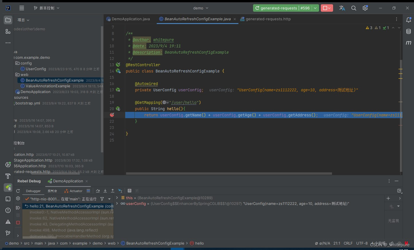The height and width of the screenshot is (250, 414).
Task: Click CRLF line separator in status bar
Action: point(348,243)
